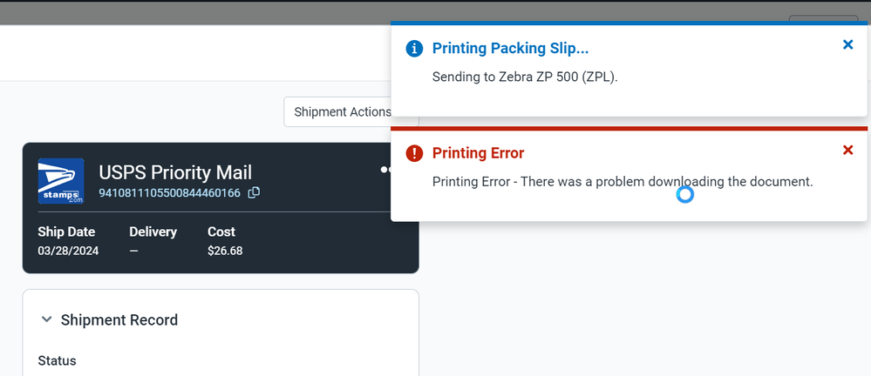Copy the tracking number with the copy icon
This screenshot has width=871, height=376.
[x=254, y=192]
